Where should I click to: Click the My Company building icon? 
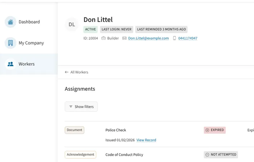coord(11,43)
